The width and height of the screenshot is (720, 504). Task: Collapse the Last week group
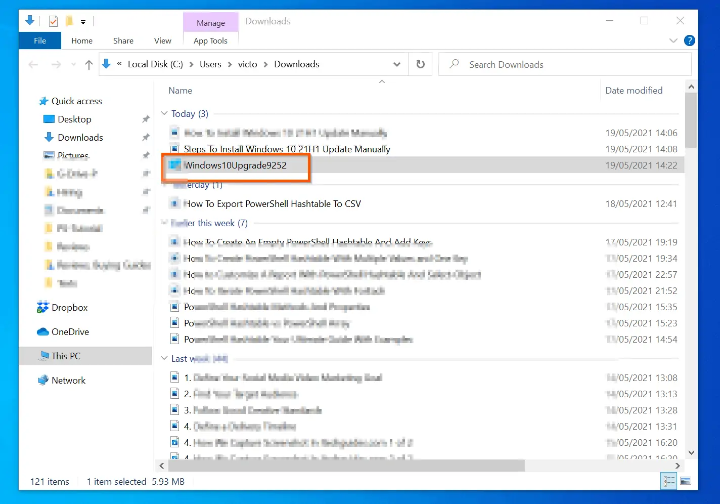click(x=164, y=358)
